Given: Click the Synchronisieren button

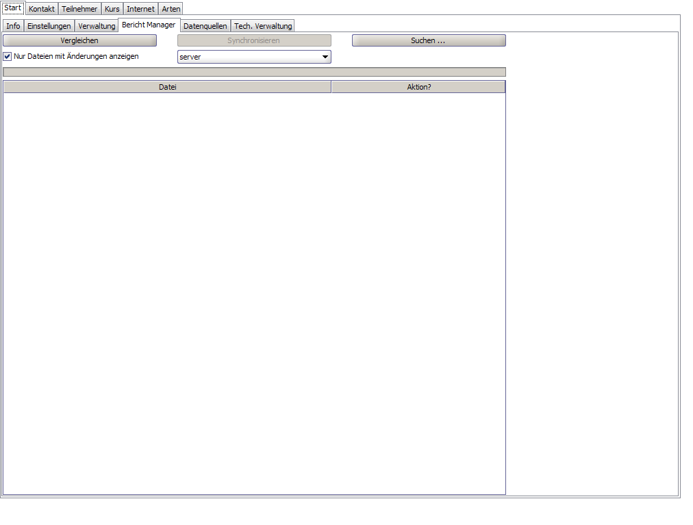Looking at the screenshot, I should [254, 40].
